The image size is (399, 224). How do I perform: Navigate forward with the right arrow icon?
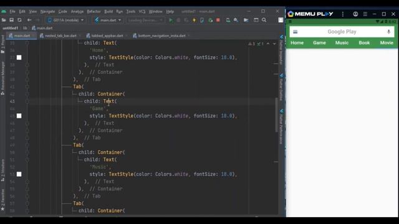[x=37, y=20]
